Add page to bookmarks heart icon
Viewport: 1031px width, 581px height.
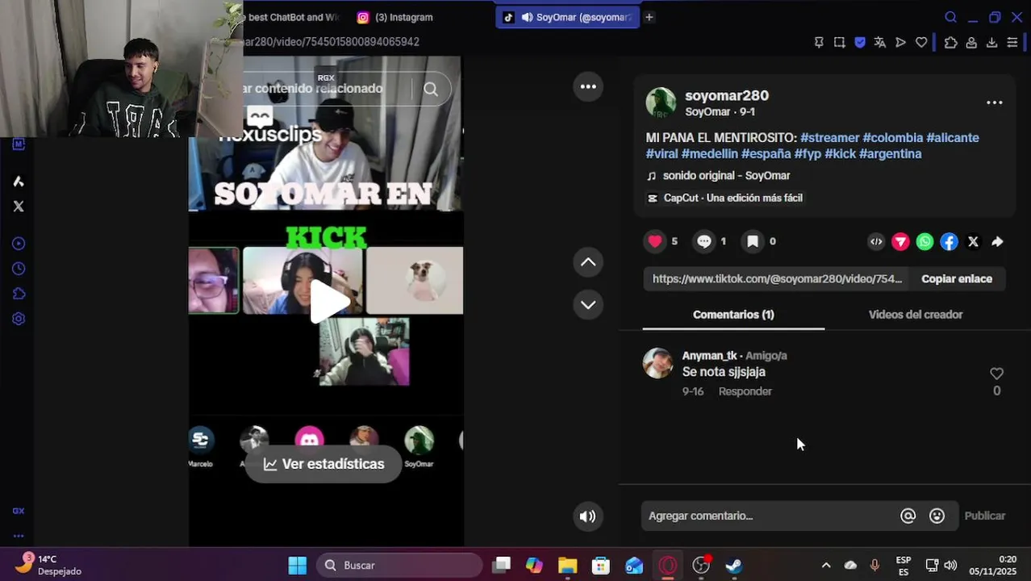921,43
